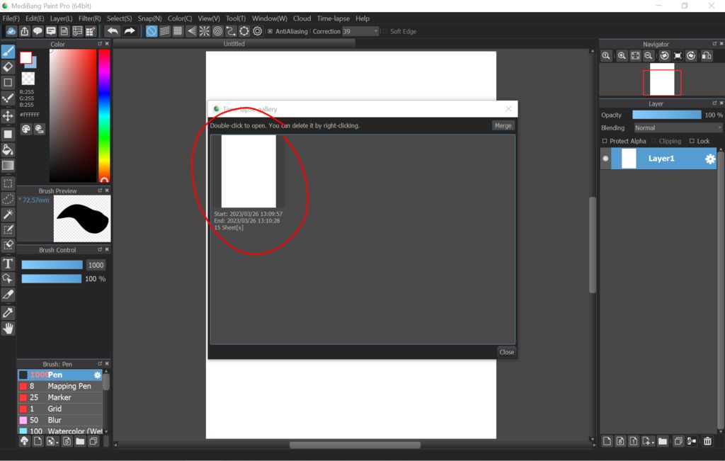The image size is (725, 461).
Task: Pick the Text tool
Action: coord(8,263)
